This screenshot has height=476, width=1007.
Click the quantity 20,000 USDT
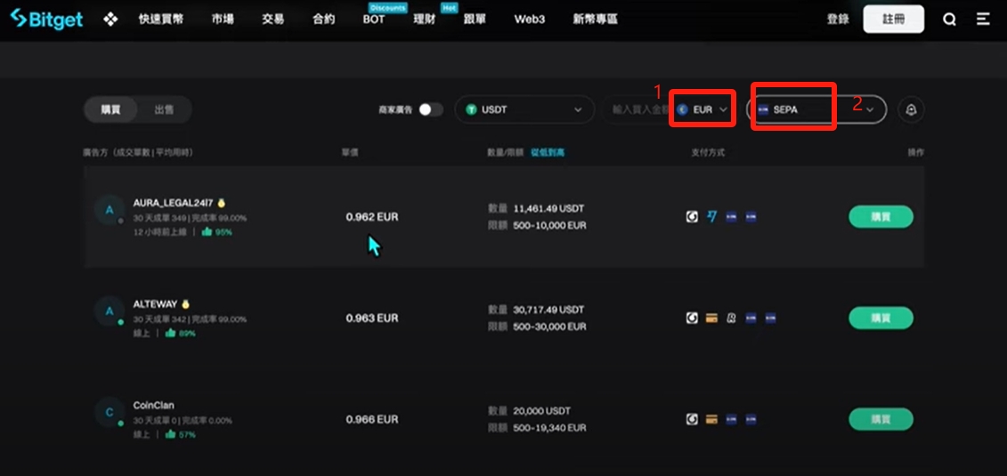tap(542, 410)
